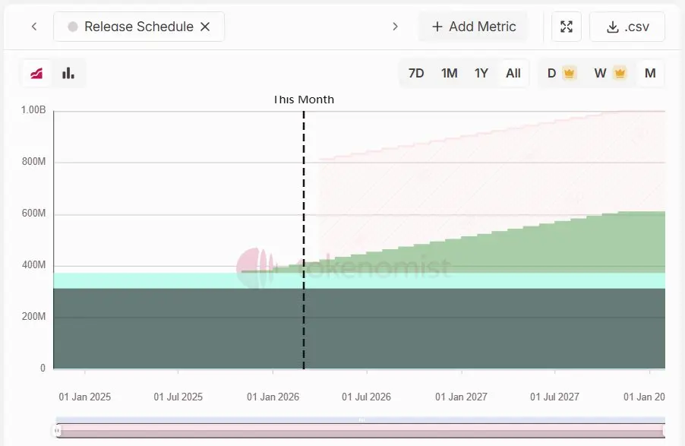Choose monthly M interval
This screenshot has width=685, height=446.
(x=650, y=73)
